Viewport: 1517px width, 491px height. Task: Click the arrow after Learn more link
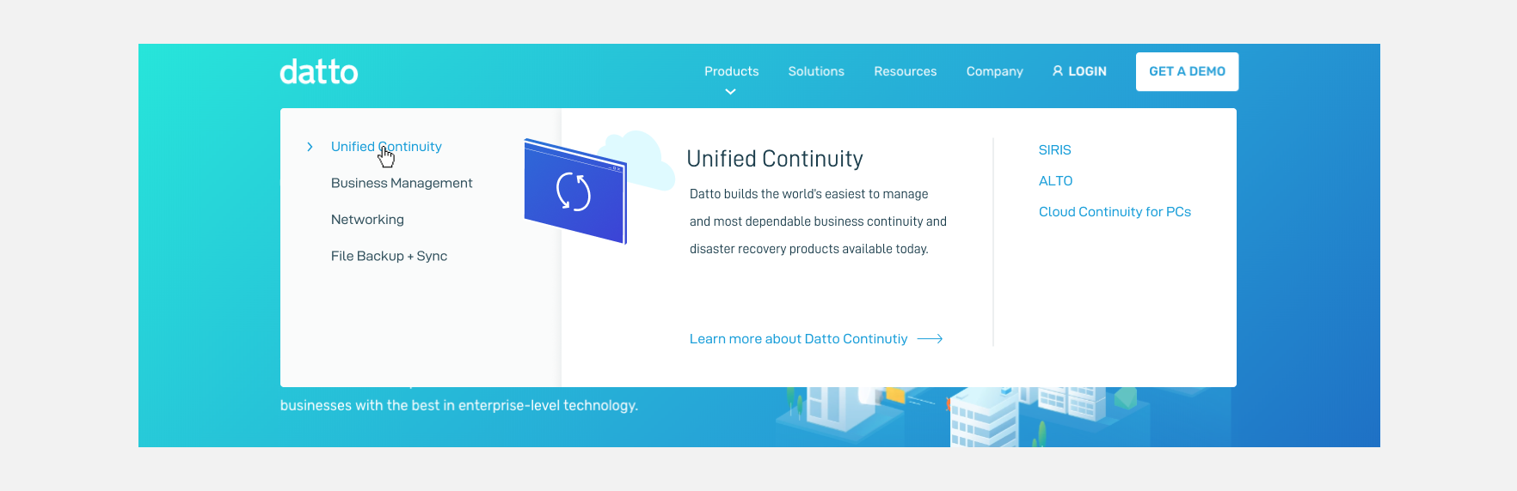click(x=930, y=339)
